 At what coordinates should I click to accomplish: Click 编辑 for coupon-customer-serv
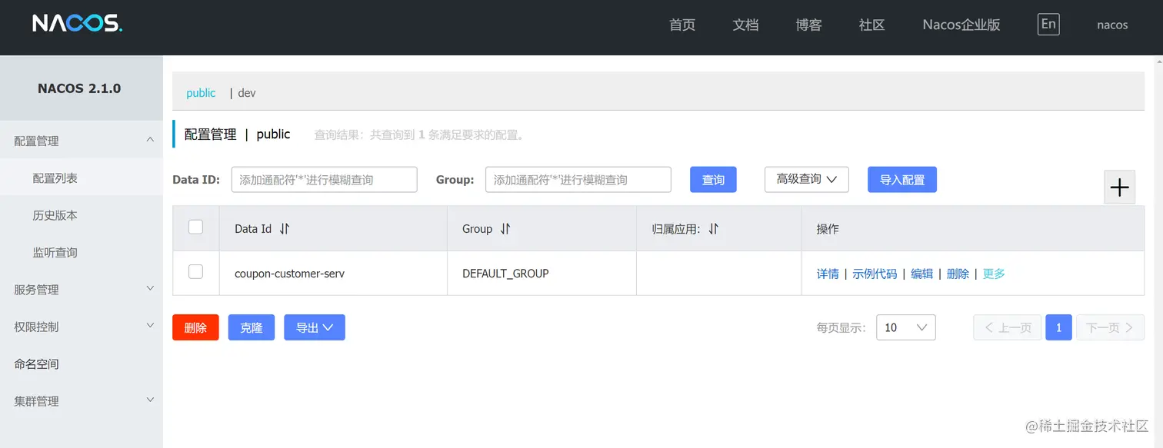click(922, 274)
